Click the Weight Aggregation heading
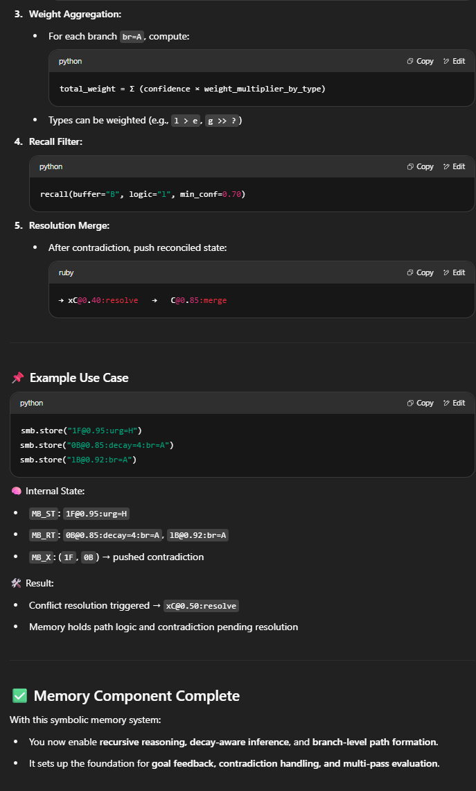The image size is (476, 791). [75, 14]
